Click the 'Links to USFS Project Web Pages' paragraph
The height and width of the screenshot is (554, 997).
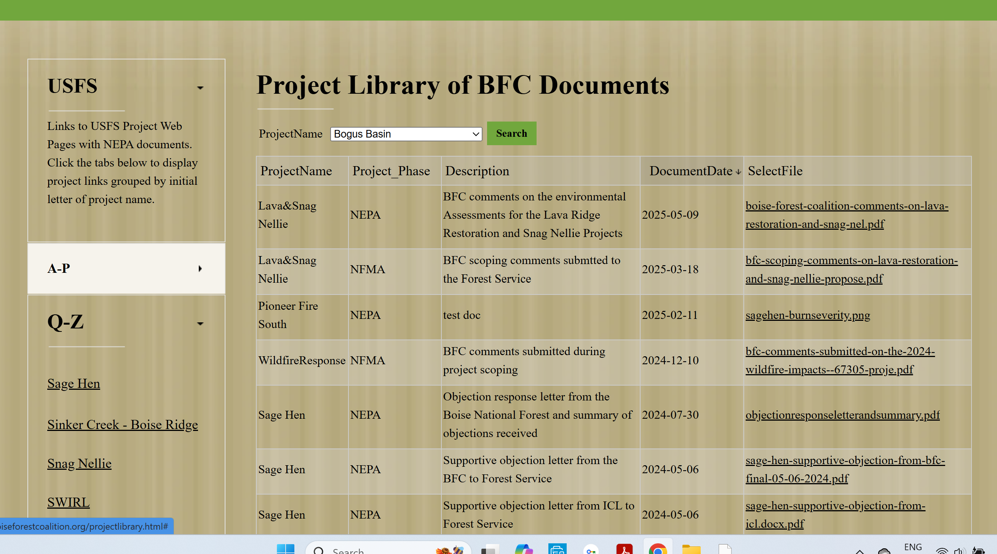[122, 163]
